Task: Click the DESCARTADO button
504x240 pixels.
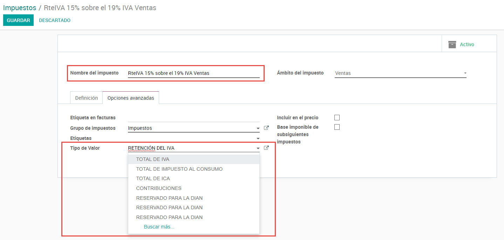Action: [x=55, y=20]
